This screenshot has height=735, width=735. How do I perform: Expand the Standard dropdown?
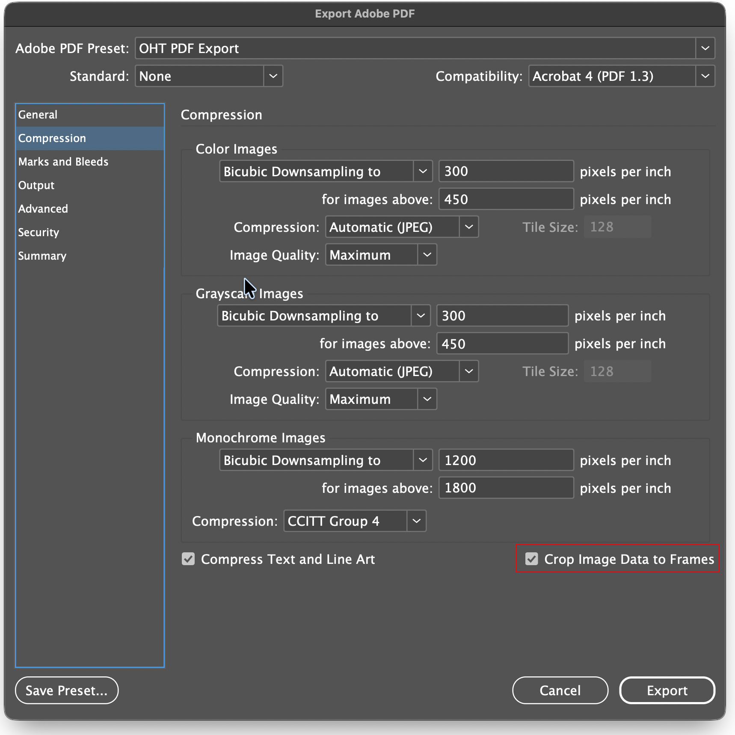(273, 76)
